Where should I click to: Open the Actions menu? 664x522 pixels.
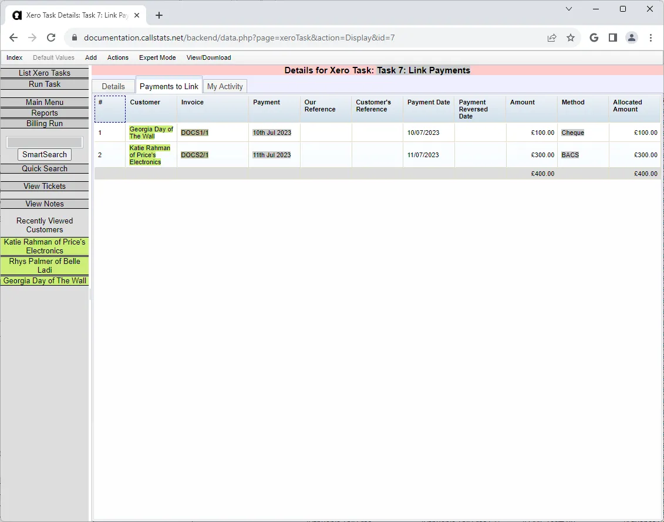tap(118, 57)
